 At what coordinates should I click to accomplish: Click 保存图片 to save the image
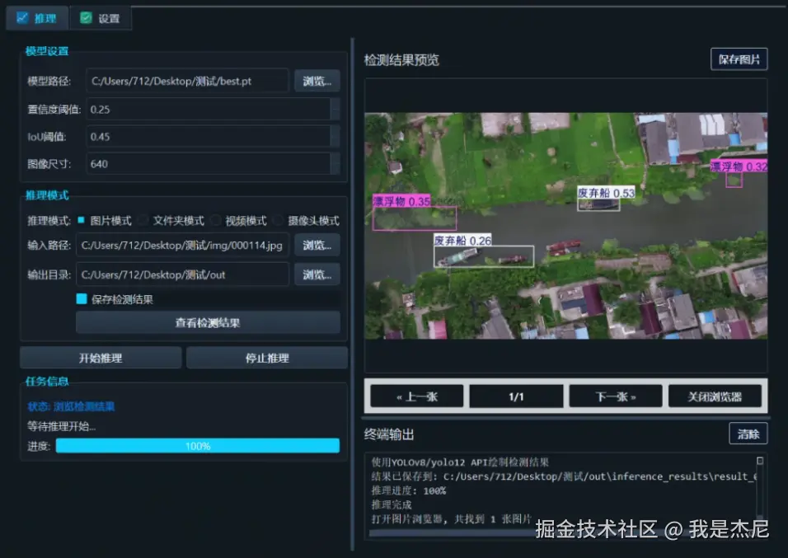[739, 59]
